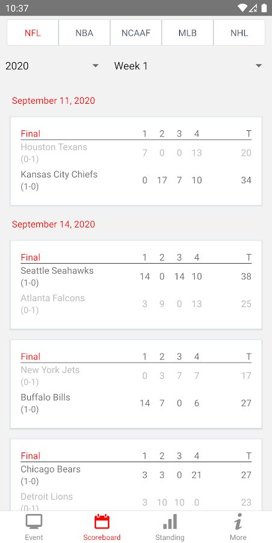Switch to the NBA tab
Screen dimensions: 272x543
pyautogui.click(x=84, y=33)
